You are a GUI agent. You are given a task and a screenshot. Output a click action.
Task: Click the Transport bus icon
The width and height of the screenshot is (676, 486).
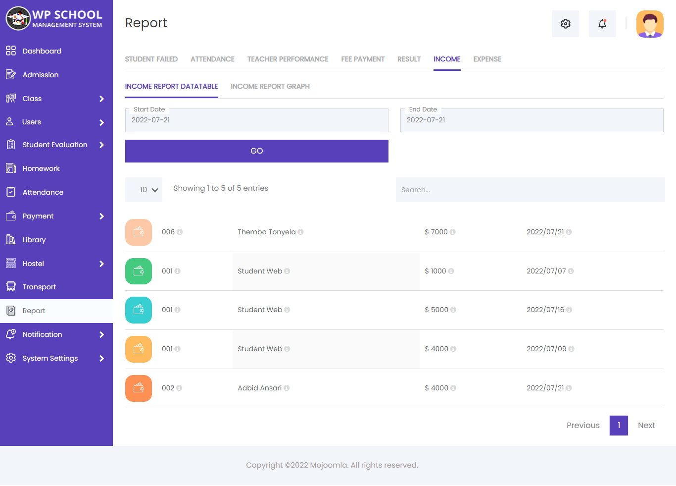pos(11,286)
